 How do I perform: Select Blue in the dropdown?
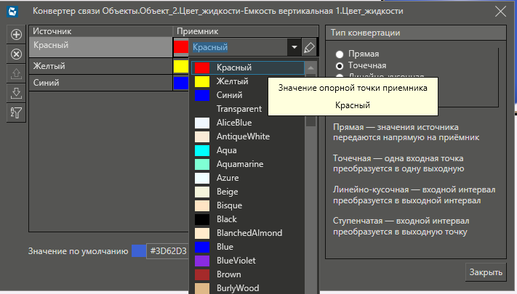pos(248,247)
